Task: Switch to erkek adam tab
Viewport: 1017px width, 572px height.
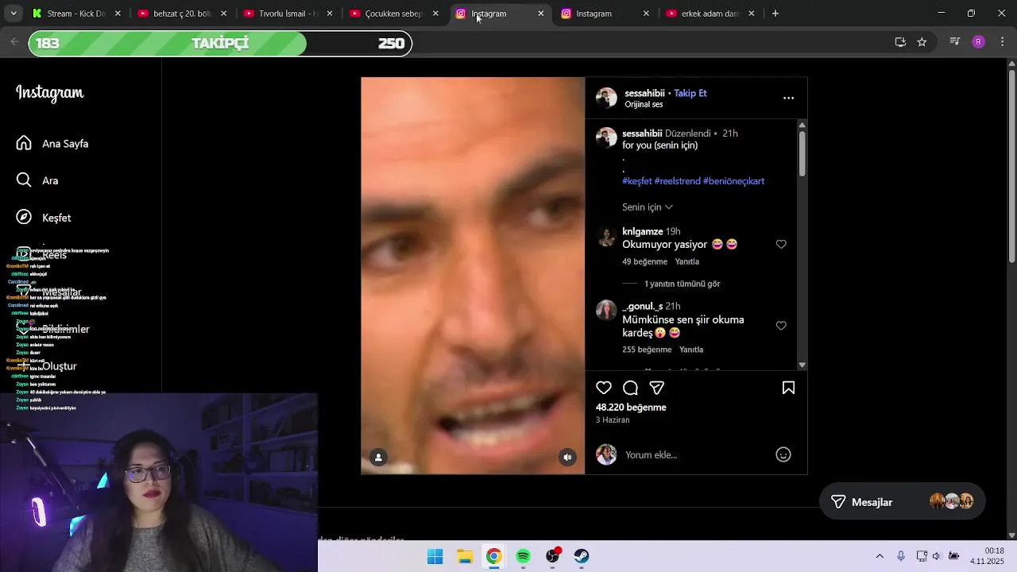Action: point(710,14)
